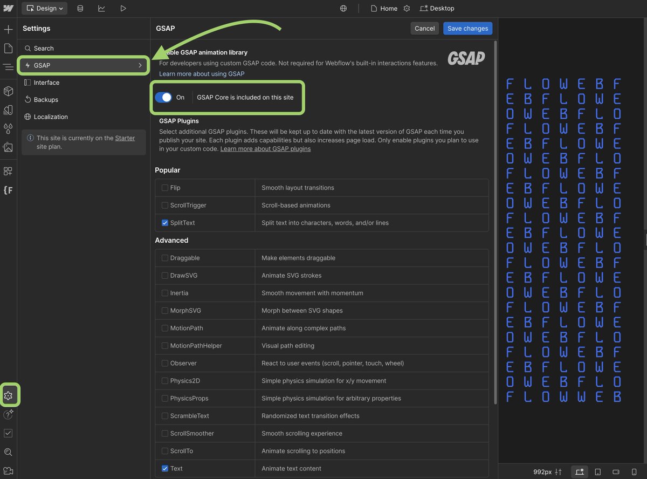Enable the PhysicsProps plugin checkbox
Viewport: 647px width, 479px height.
pos(165,398)
